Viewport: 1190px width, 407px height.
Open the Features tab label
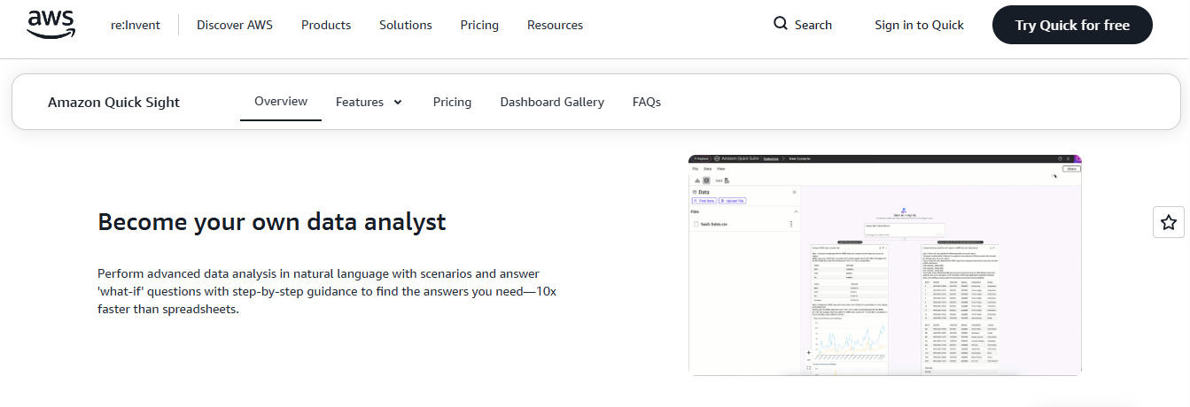pos(360,102)
